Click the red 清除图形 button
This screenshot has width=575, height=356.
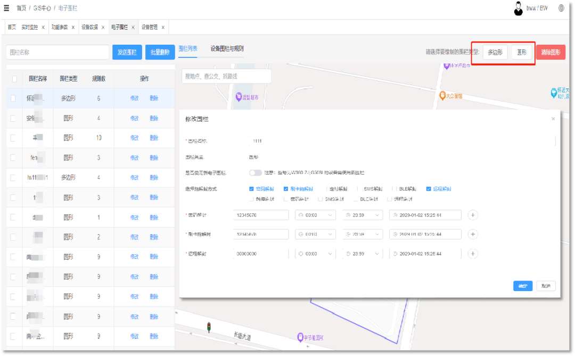tap(551, 52)
